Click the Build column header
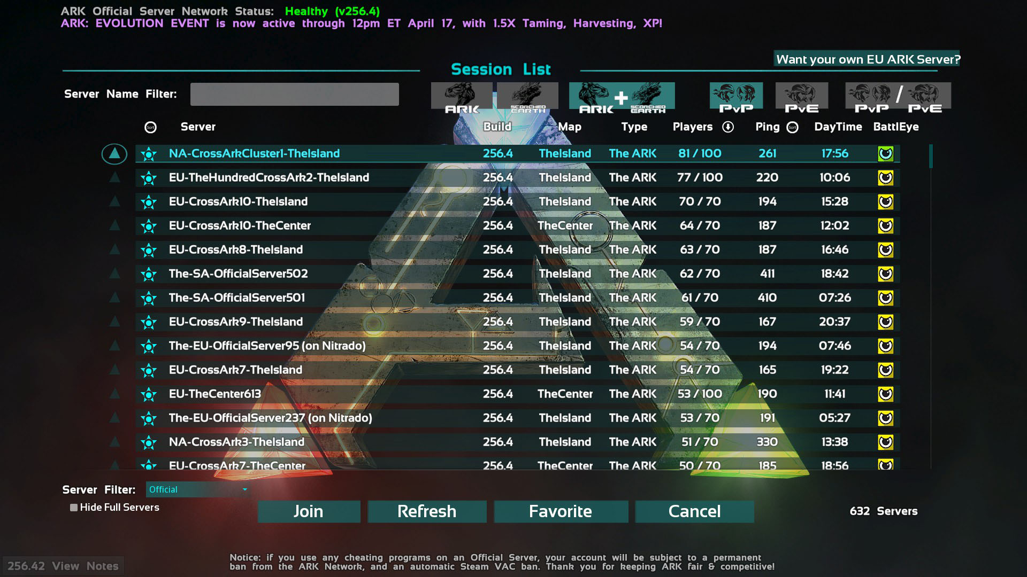The image size is (1027, 577). 497,127
